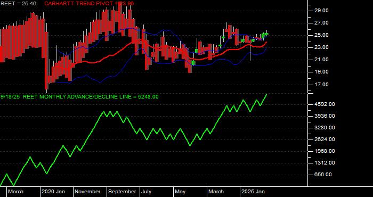
Task: Select the 29.00 price axis value
Action: [321, 11]
